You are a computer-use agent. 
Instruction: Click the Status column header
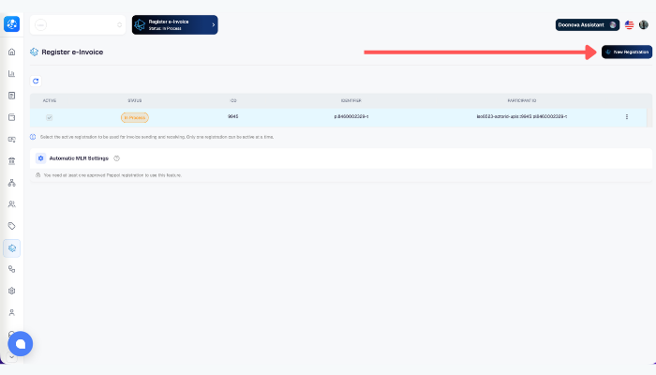click(135, 101)
